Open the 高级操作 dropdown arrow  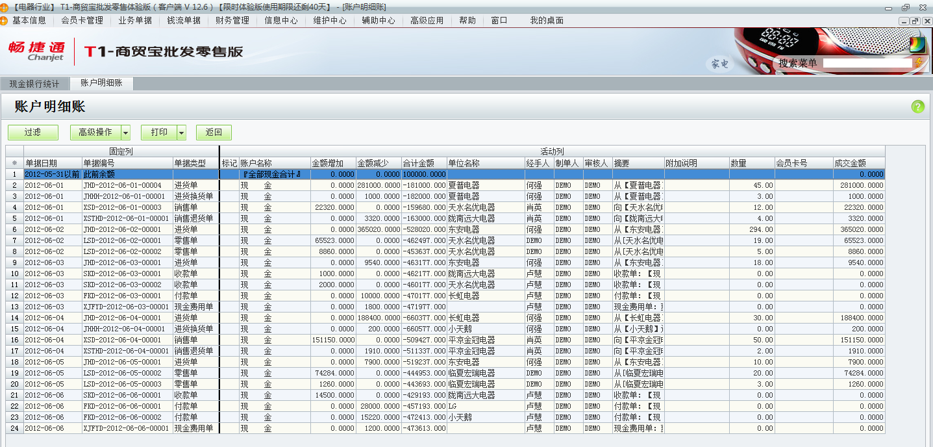tap(126, 132)
